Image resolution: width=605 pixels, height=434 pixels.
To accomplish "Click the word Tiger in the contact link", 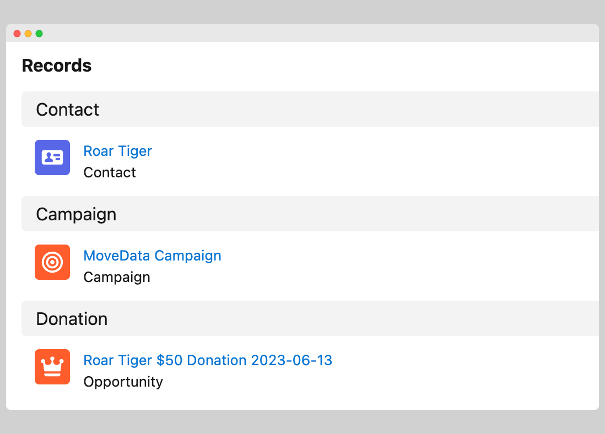I will (x=136, y=151).
